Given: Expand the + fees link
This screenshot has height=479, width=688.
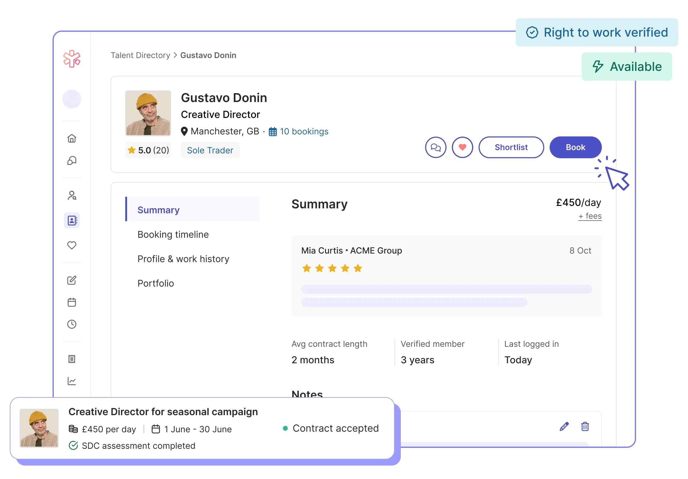Looking at the screenshot, I should point(590,216).
